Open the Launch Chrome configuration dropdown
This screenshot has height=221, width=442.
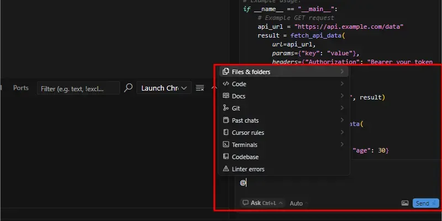[164, 88]
